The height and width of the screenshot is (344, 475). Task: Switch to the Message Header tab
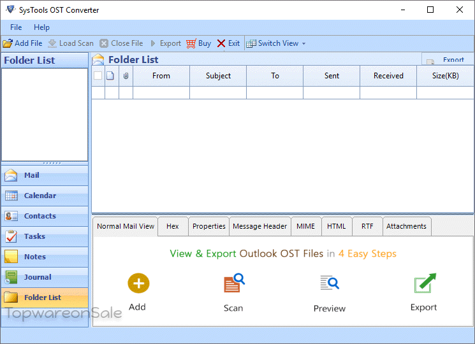[260, 226]
